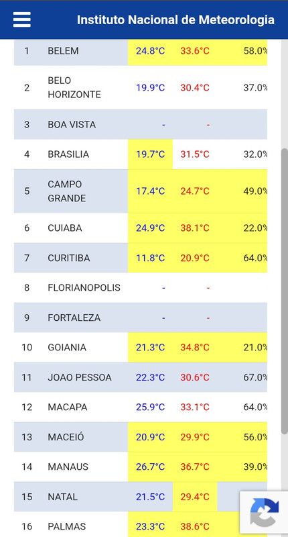The height and width of the screenshot is (537, 288).
Task: Select JOAO PESSOA city name
Action: [x=80, y=377]
